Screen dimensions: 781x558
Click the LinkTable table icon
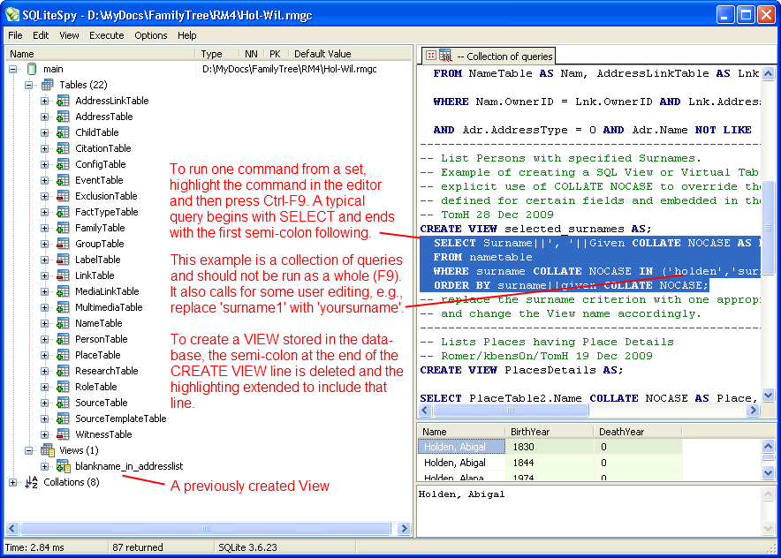(63, 275)
